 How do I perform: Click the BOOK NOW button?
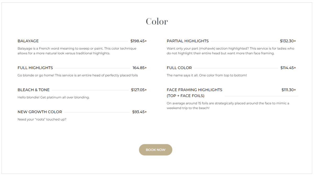155,150
